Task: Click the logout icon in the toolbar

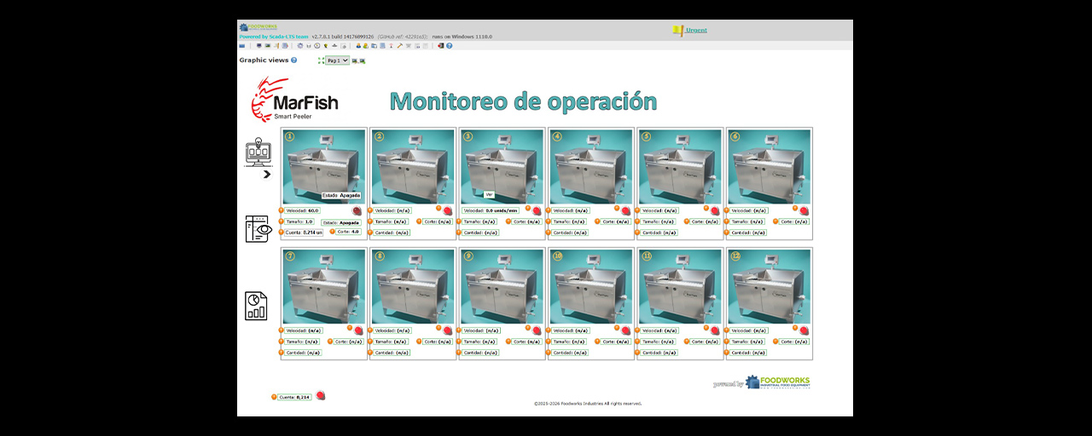Action: point(441,46)
